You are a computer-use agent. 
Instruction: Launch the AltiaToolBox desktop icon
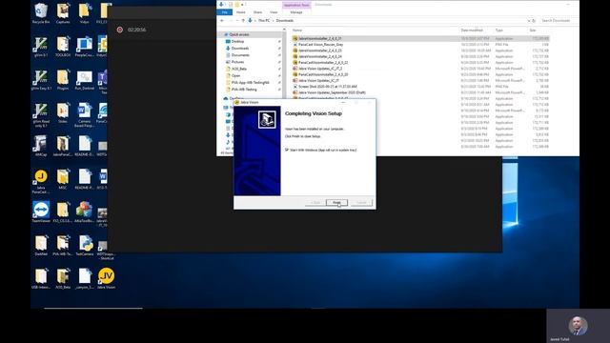point(85,212)
